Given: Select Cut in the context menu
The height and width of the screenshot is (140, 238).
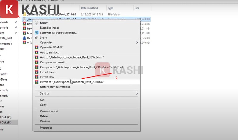Looking at the screenshot, I should 42,100.
